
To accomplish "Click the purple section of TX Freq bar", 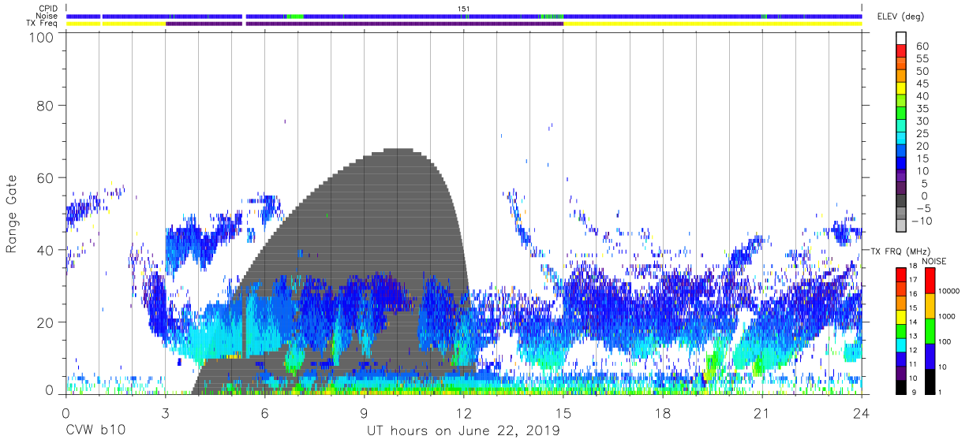I will [x=365, y=24].
